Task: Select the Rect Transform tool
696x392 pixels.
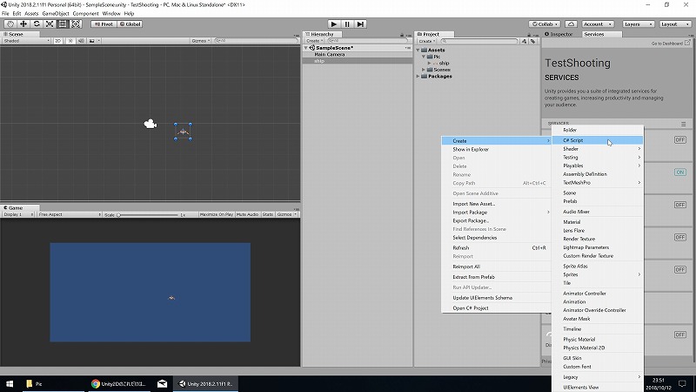Action: tap(63, 24)
